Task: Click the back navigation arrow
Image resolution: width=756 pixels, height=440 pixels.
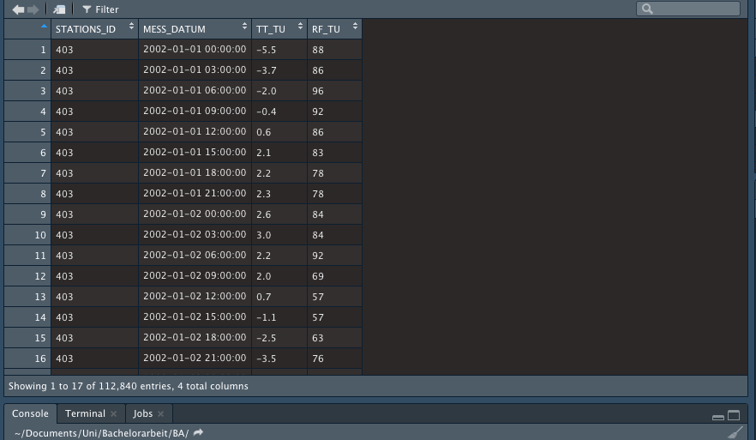Action: pos(18,9)
